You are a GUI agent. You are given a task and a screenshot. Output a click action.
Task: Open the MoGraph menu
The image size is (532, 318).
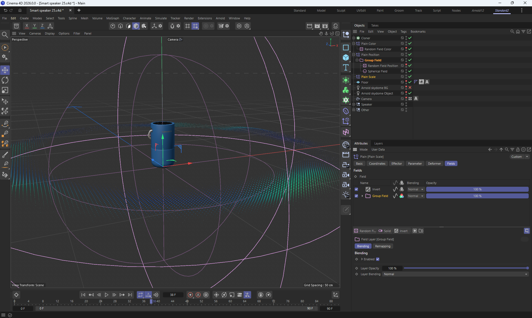pyautogui.click(x=112, y=18)
